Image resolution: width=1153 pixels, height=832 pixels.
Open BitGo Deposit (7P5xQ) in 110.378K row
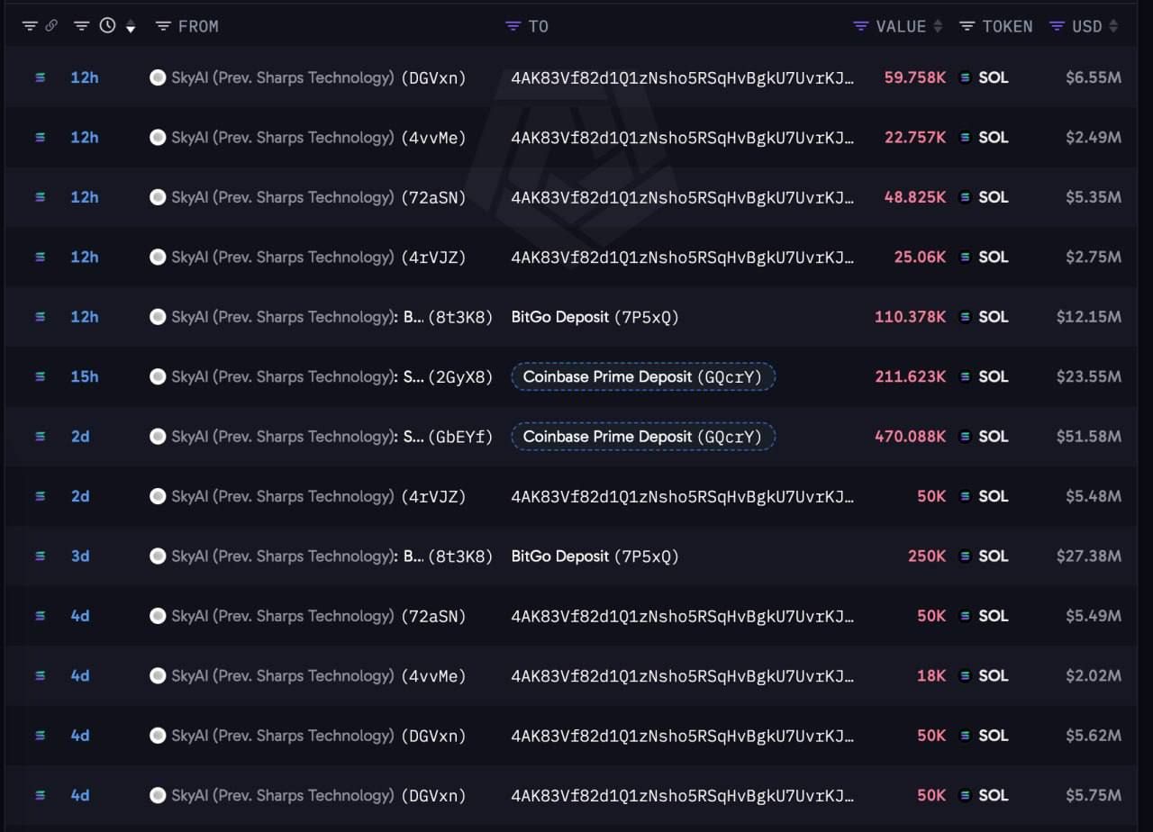pyautogui.click(x=595, y=317)
